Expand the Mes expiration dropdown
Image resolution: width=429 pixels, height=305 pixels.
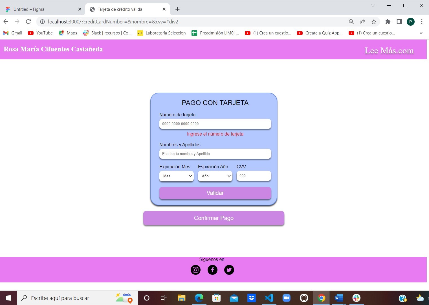click(x=177, y=176)
